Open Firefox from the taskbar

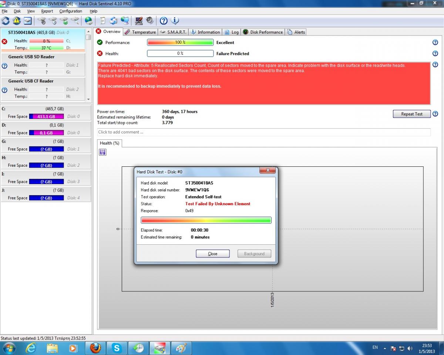95,348
